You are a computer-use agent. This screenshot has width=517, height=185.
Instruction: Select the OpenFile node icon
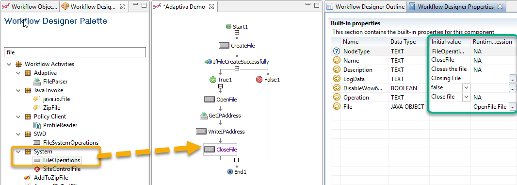(210, 100)
